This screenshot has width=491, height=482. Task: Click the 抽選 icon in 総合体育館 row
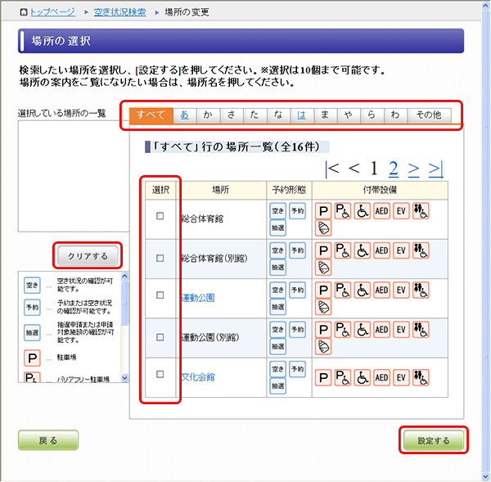(x=277, y=227)
